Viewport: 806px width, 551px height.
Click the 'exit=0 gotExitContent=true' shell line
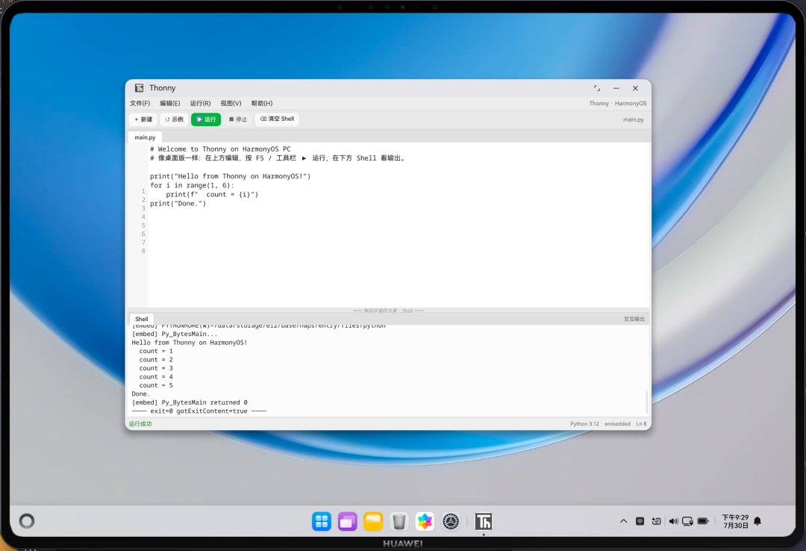point(199,411)
